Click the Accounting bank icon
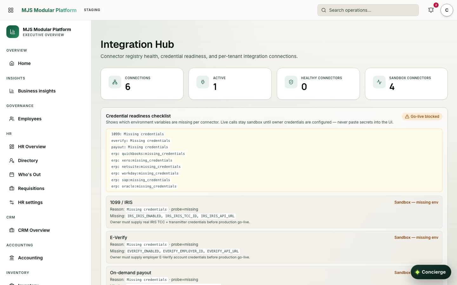 pyautogui.click(x=12, y=258)
